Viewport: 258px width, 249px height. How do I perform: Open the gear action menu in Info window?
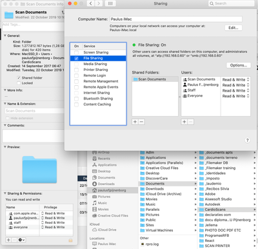(x=21, y=240)
